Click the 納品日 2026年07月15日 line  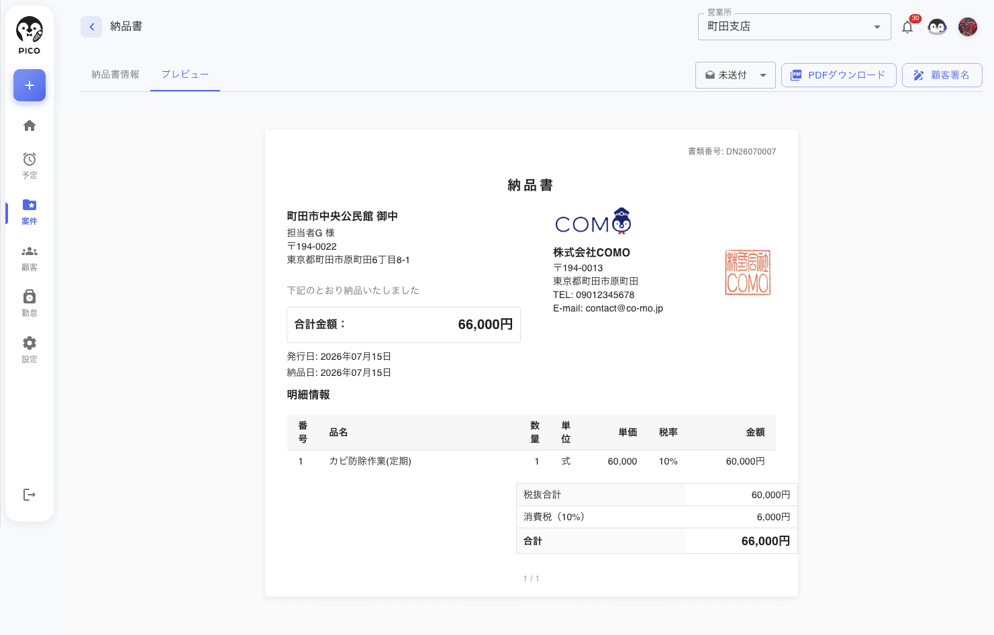point(339,373)
